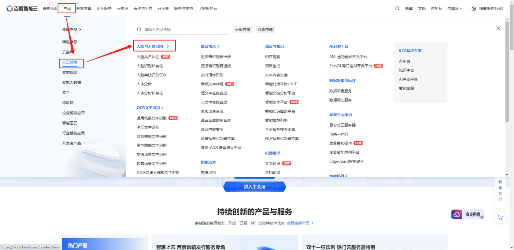The width and height of the screenshot is (514, 250).
Task: Click the user account avatar icon
Action: click(x=474, y=8)
